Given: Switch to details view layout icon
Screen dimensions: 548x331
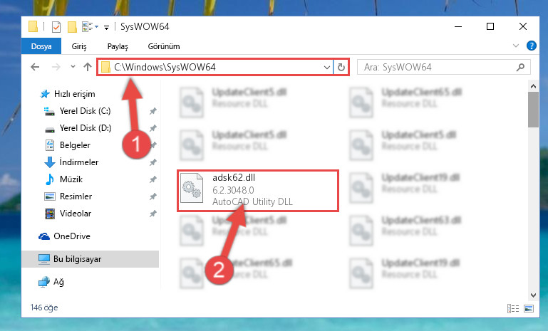Looking at the screenshot, I should [512, 308].
